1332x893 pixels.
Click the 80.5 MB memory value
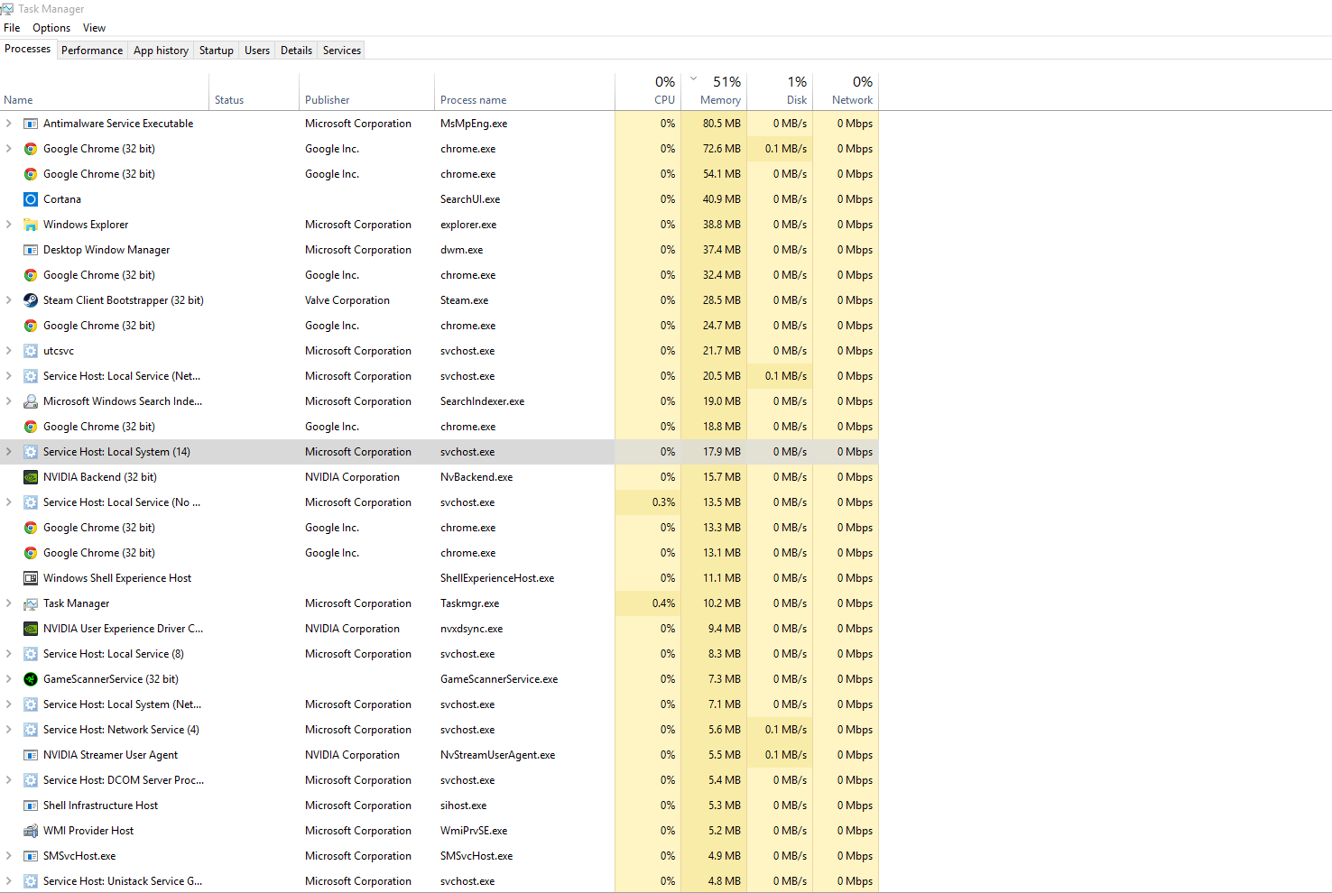click(x=722, y=124)
